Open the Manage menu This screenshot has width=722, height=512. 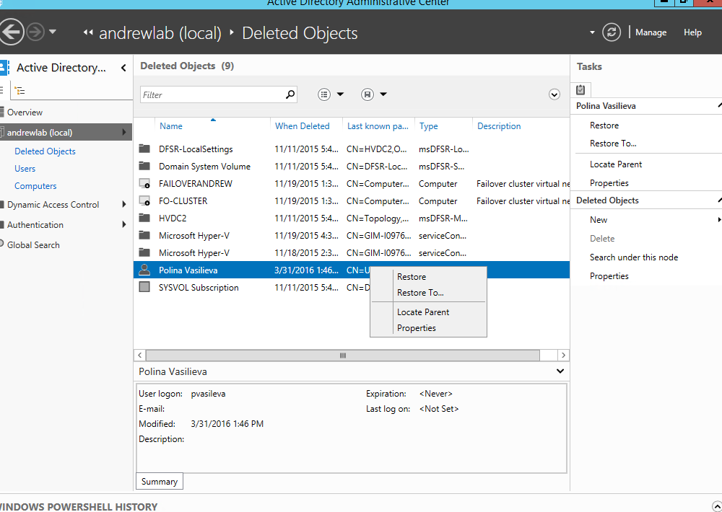[x=651, y=32]
